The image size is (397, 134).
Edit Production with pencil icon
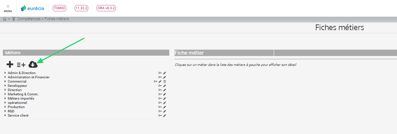click(165, 107)
